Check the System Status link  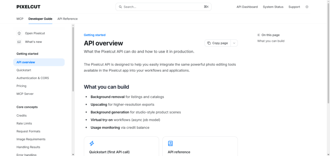273,7
